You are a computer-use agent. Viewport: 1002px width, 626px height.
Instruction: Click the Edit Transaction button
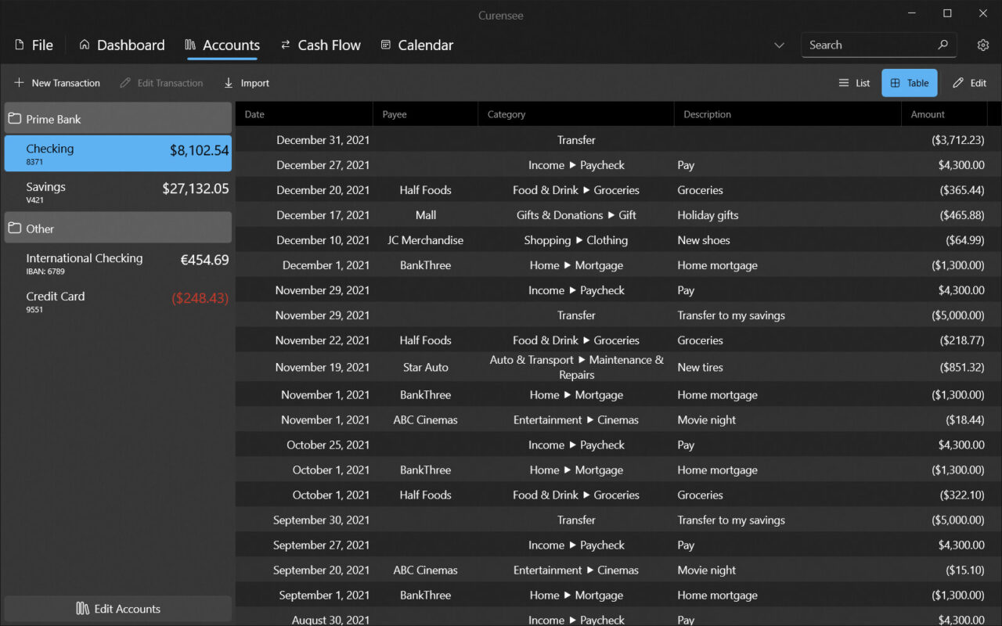(161, 83)
